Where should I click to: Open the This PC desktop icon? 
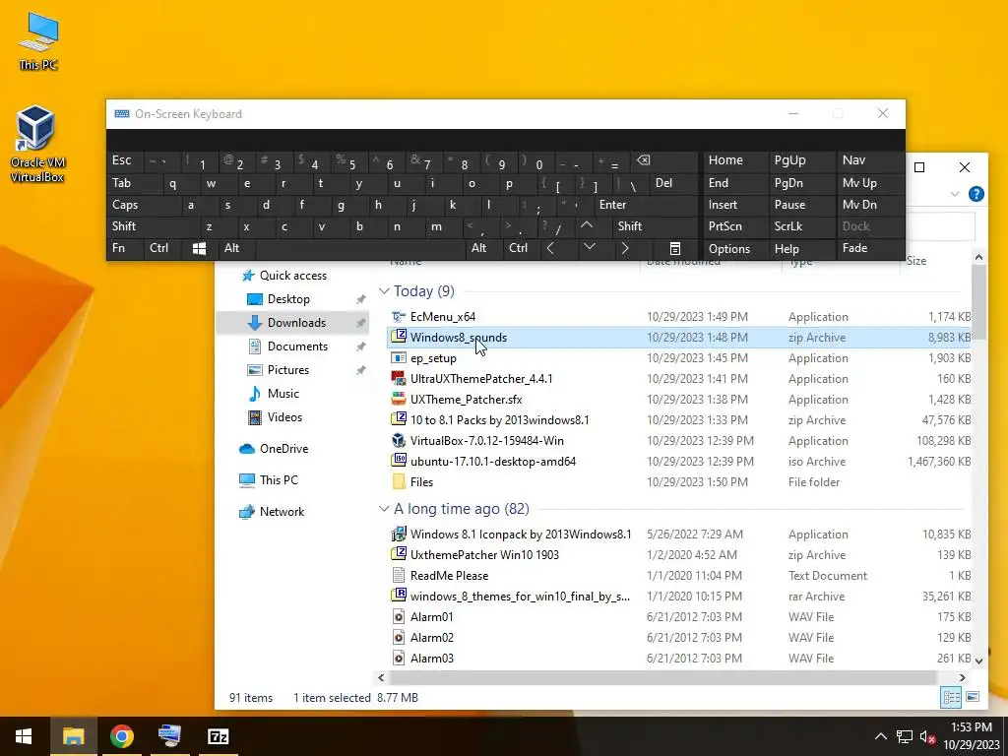[38, 39]
